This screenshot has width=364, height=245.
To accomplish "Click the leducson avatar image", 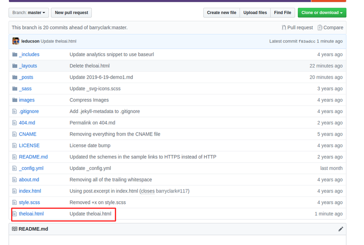I will pyautogui.click(x=16, y=41).
